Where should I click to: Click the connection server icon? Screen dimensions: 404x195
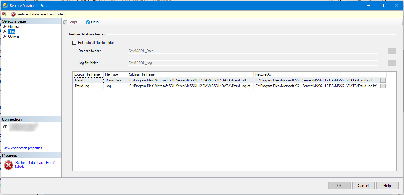[x=5, y=126]
